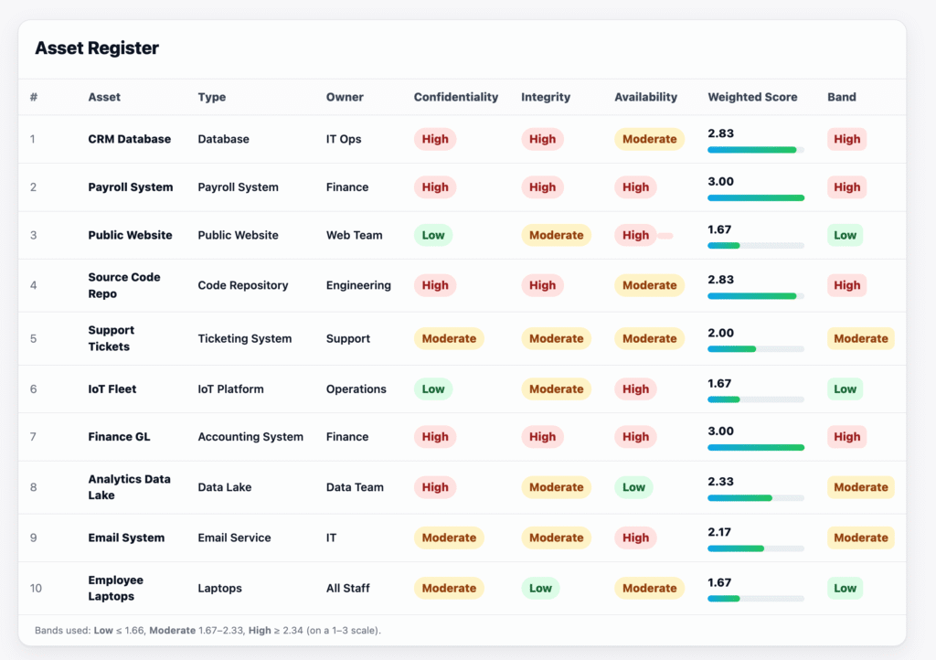This screenshot has width=936, height=660.
Task: Click the Support Tickets weighted score bar
Action: coord(756,349)
